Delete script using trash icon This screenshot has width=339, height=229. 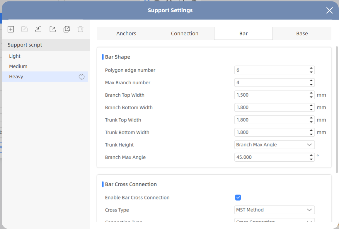tap(80, 29)
